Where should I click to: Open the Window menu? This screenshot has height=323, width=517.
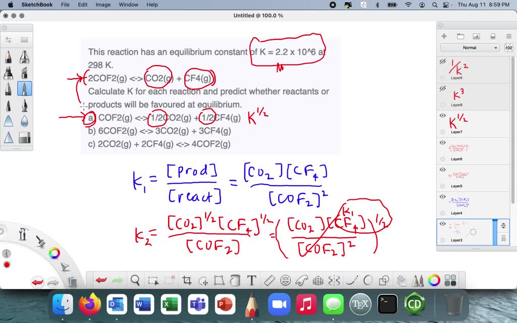pos(128,5)
